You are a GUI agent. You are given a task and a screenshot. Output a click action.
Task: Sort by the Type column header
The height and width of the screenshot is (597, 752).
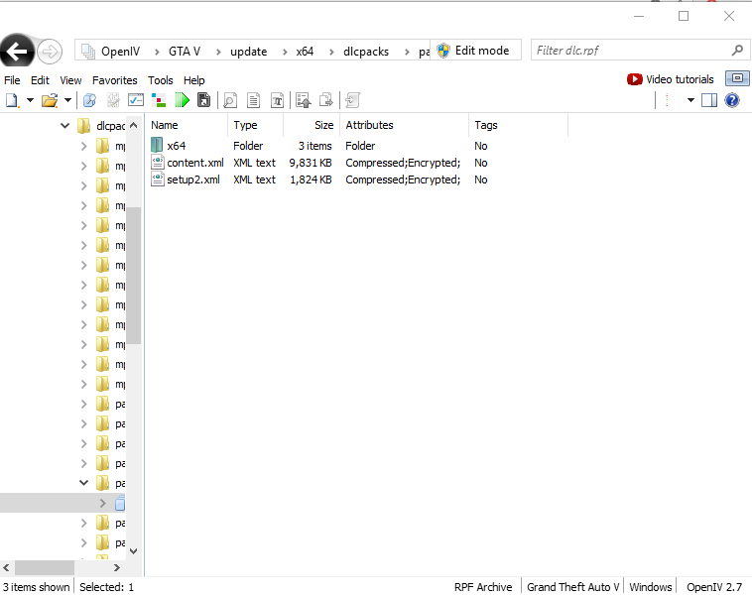tap(255, 125)
